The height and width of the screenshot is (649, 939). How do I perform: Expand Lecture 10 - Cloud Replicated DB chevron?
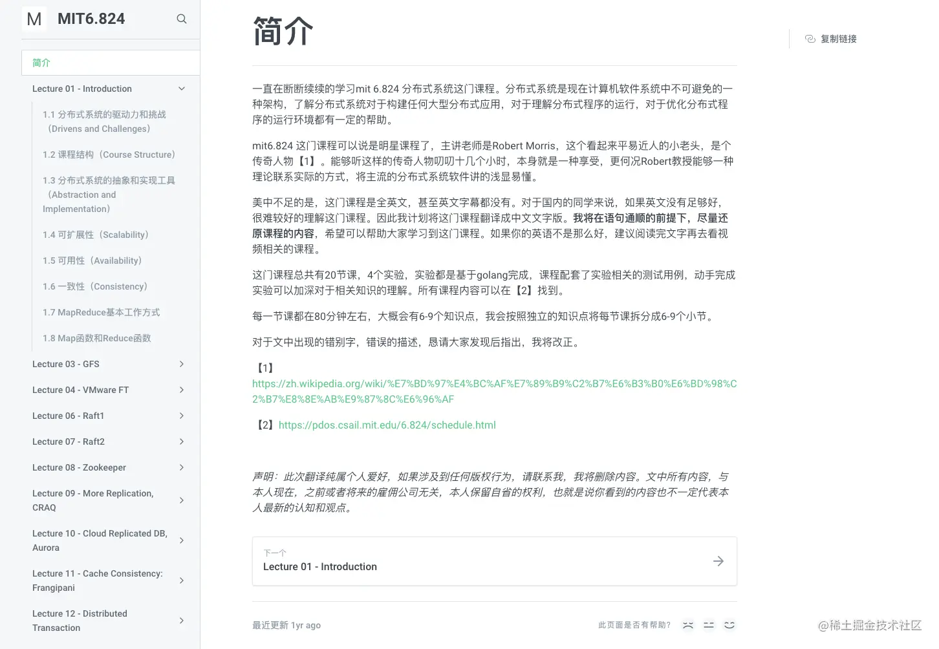tap(182, 540)
